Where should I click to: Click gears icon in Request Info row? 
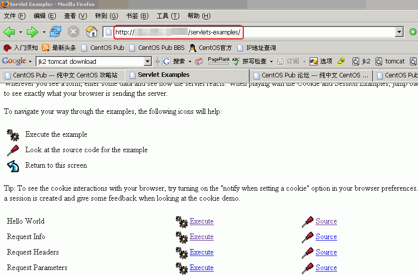[x=182, y=238]
